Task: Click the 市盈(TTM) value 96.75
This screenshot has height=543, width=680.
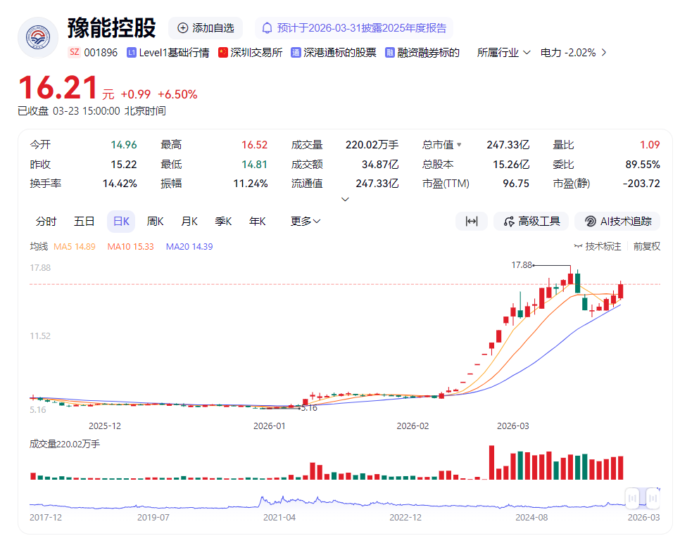Action: (516, 184)
